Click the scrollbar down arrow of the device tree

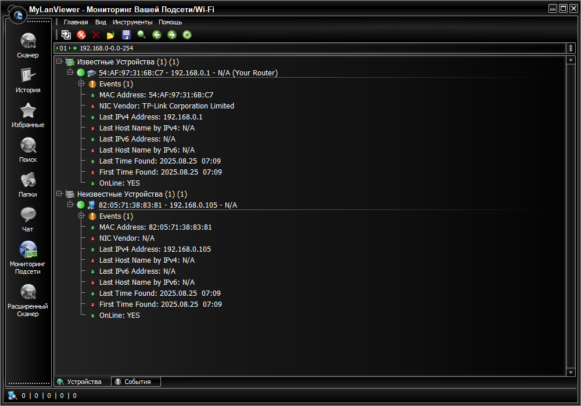coord(571,372)
